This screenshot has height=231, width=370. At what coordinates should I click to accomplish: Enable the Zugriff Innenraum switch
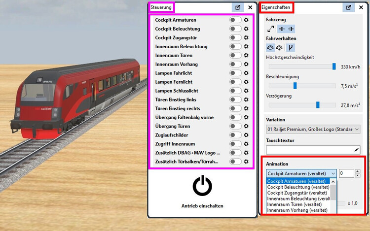pyautogui.click(x=235, y=144)
